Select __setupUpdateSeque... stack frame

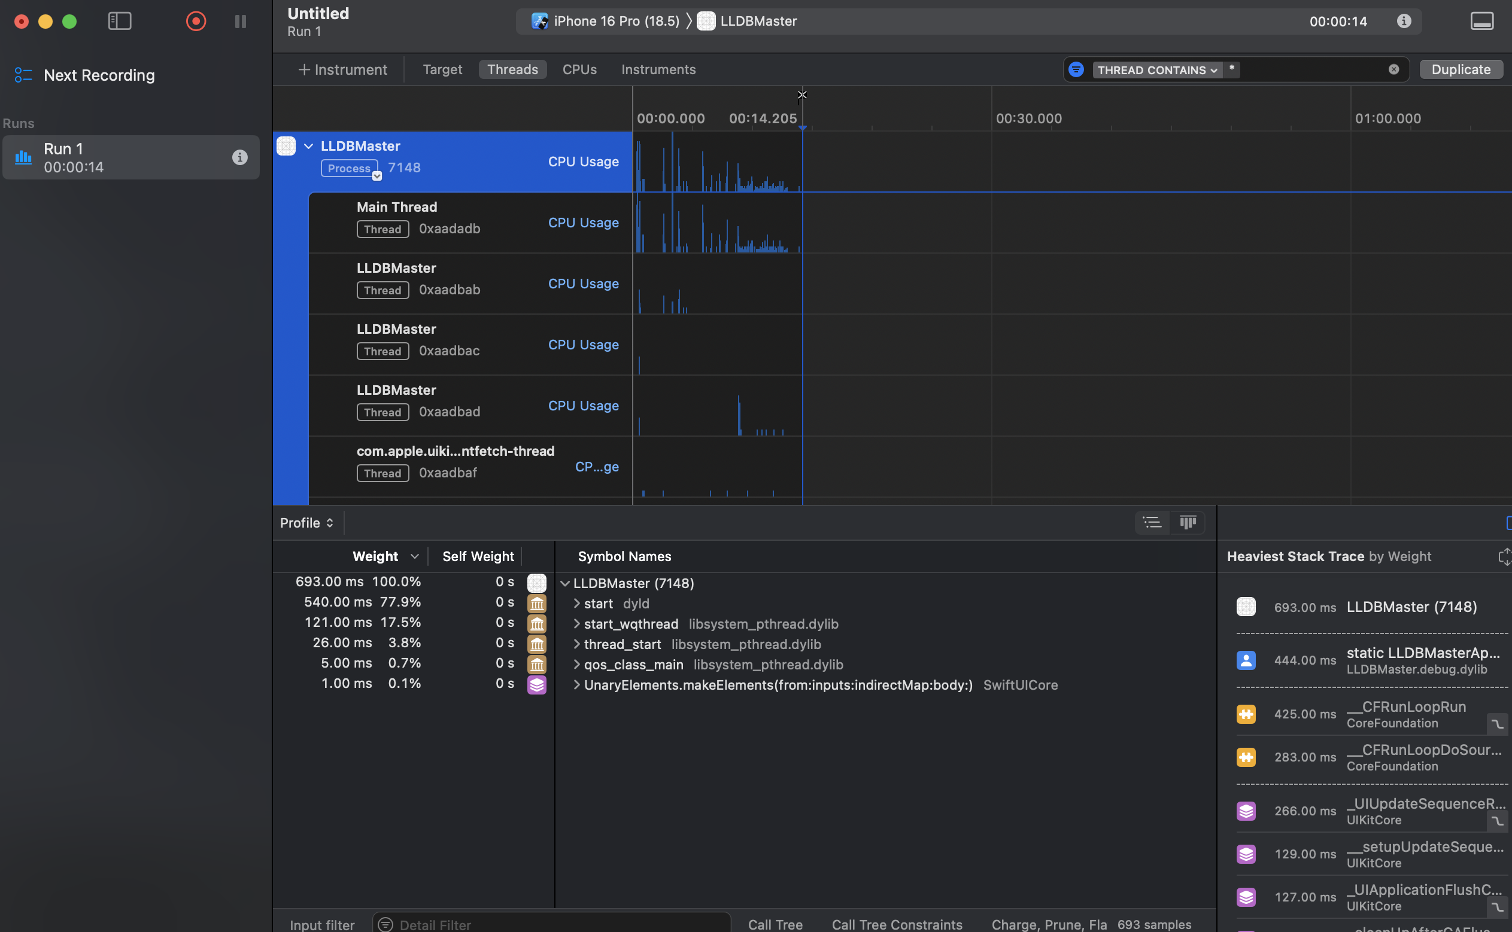1372,854
